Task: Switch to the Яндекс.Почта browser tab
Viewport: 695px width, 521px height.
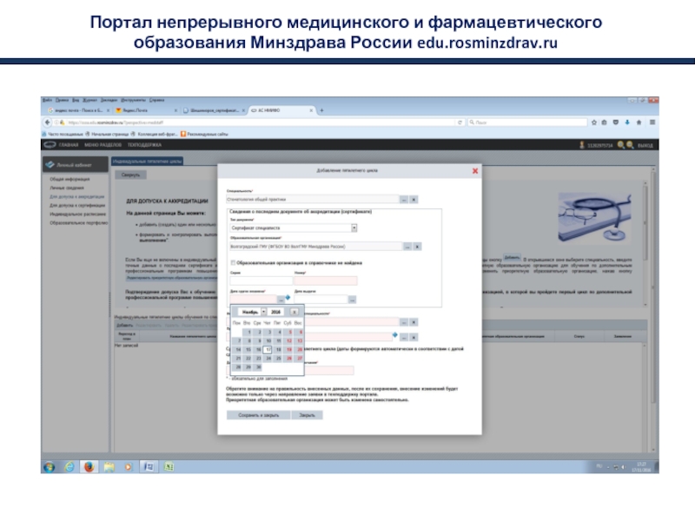Action: click(145, 110)
